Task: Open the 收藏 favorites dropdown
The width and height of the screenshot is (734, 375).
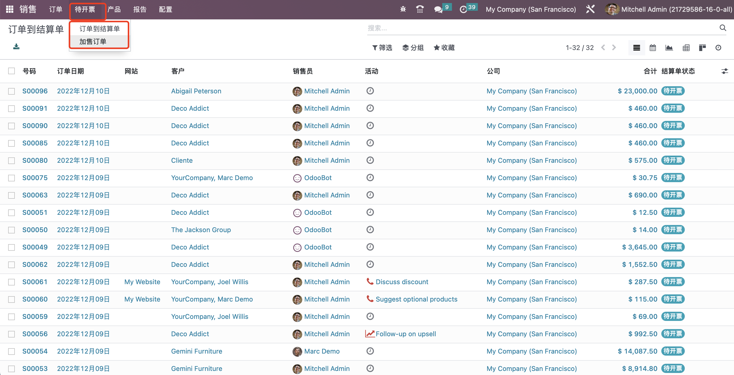Action: point(444,48)
